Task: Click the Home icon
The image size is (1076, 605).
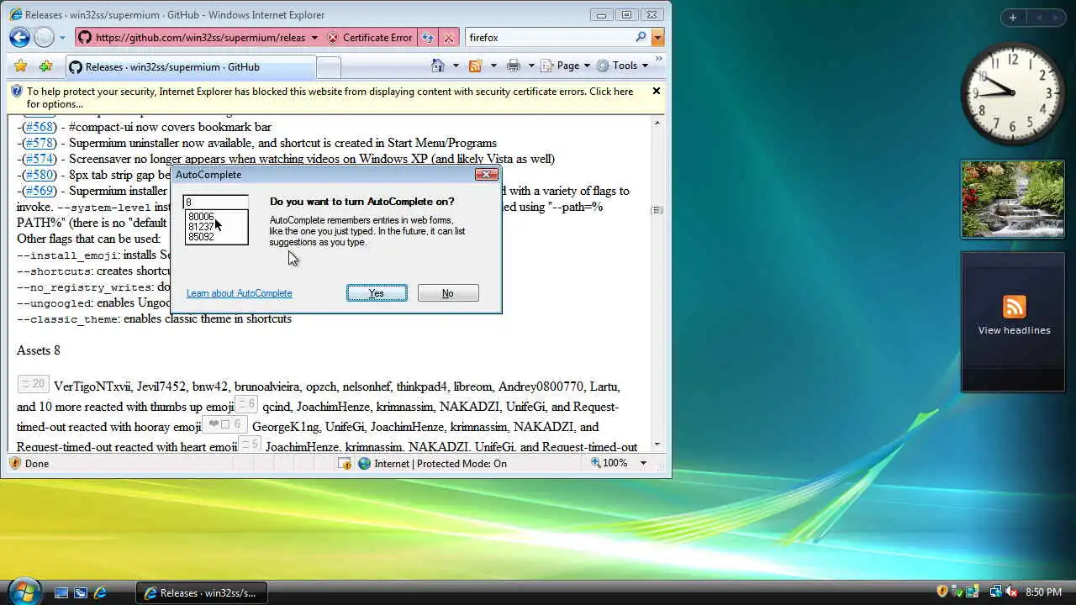Action: pos(437,66)
